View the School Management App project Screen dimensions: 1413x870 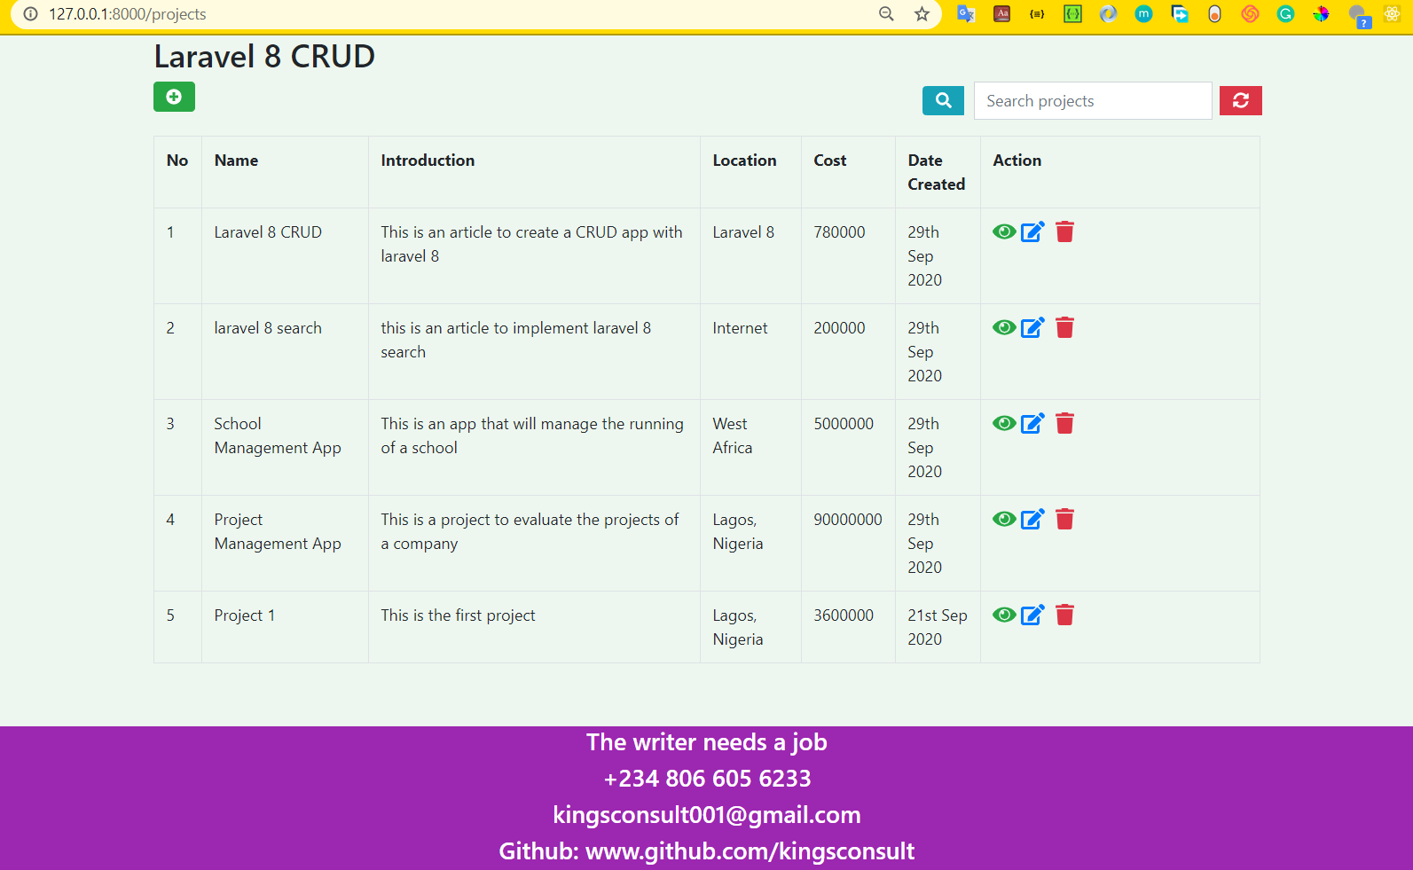1004,423
